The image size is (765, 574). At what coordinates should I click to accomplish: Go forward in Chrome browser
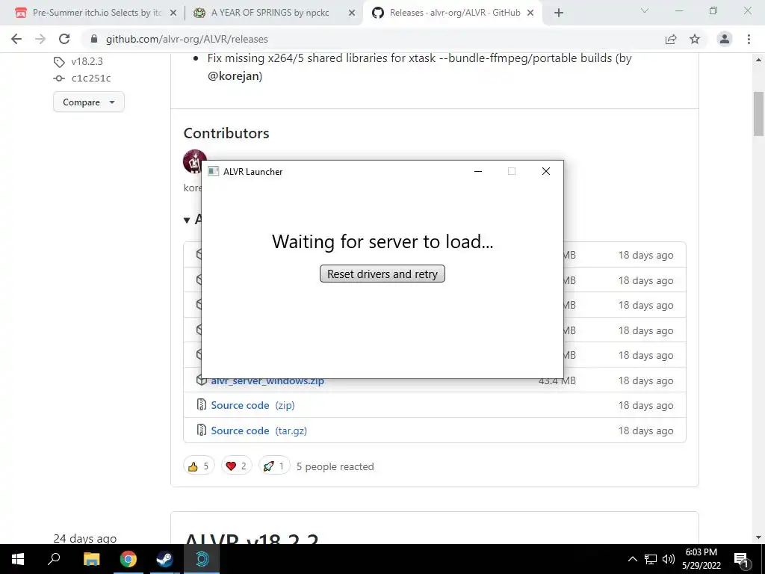click(40, 39)
